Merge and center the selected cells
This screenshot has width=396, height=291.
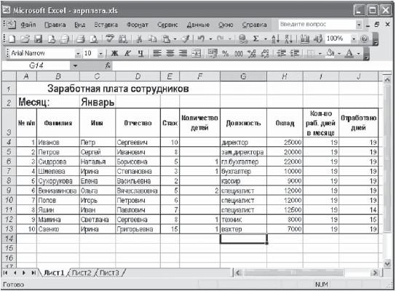[x=197, y=53]
